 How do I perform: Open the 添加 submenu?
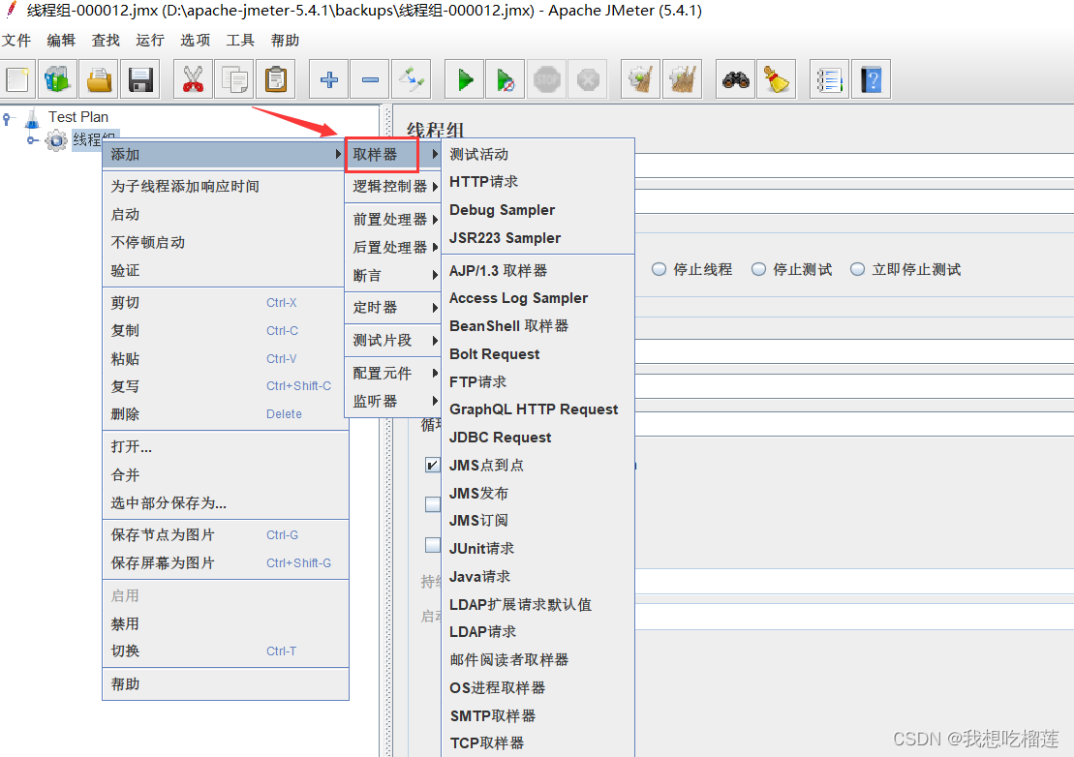tap(226, 154)
